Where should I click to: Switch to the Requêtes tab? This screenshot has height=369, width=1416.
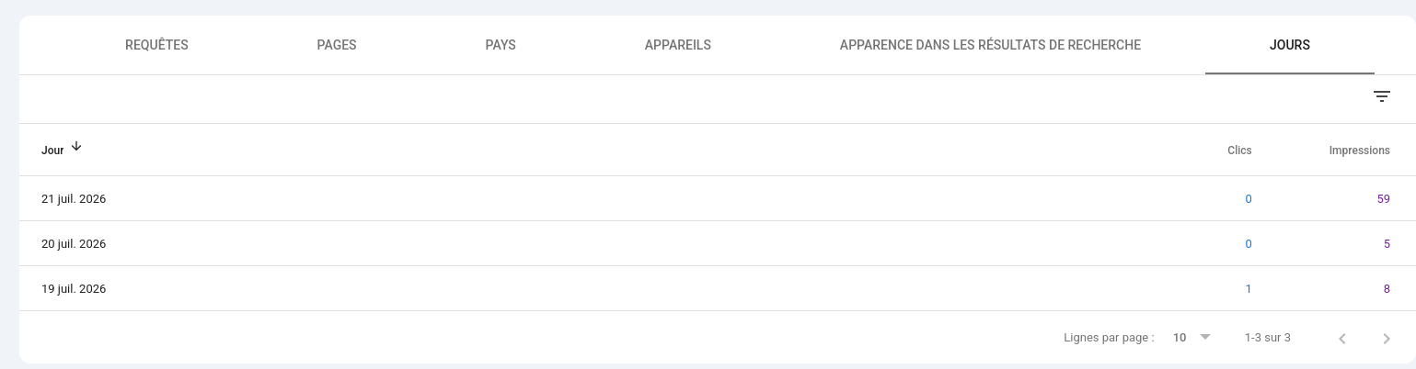pyautogui.click(x=156, y=45)
